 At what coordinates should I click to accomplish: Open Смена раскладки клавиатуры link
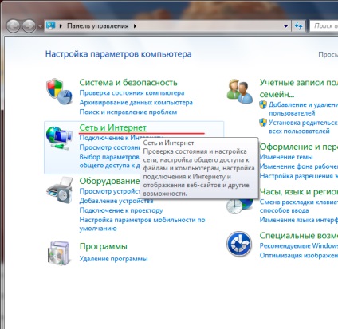click(x=299, y=206)
